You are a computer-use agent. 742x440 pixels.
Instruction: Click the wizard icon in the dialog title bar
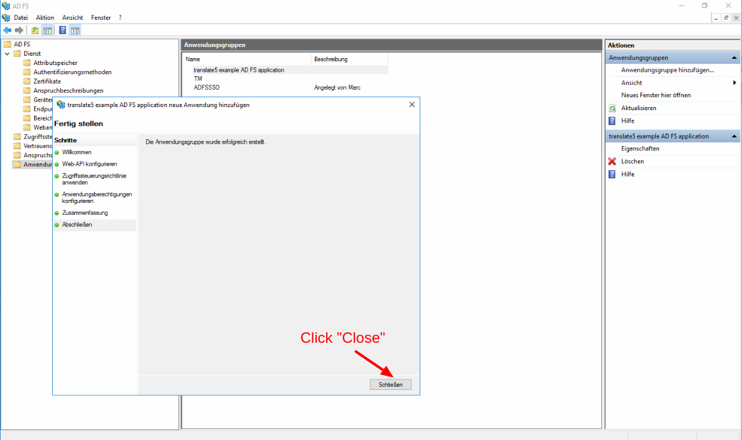coord(61,105)
